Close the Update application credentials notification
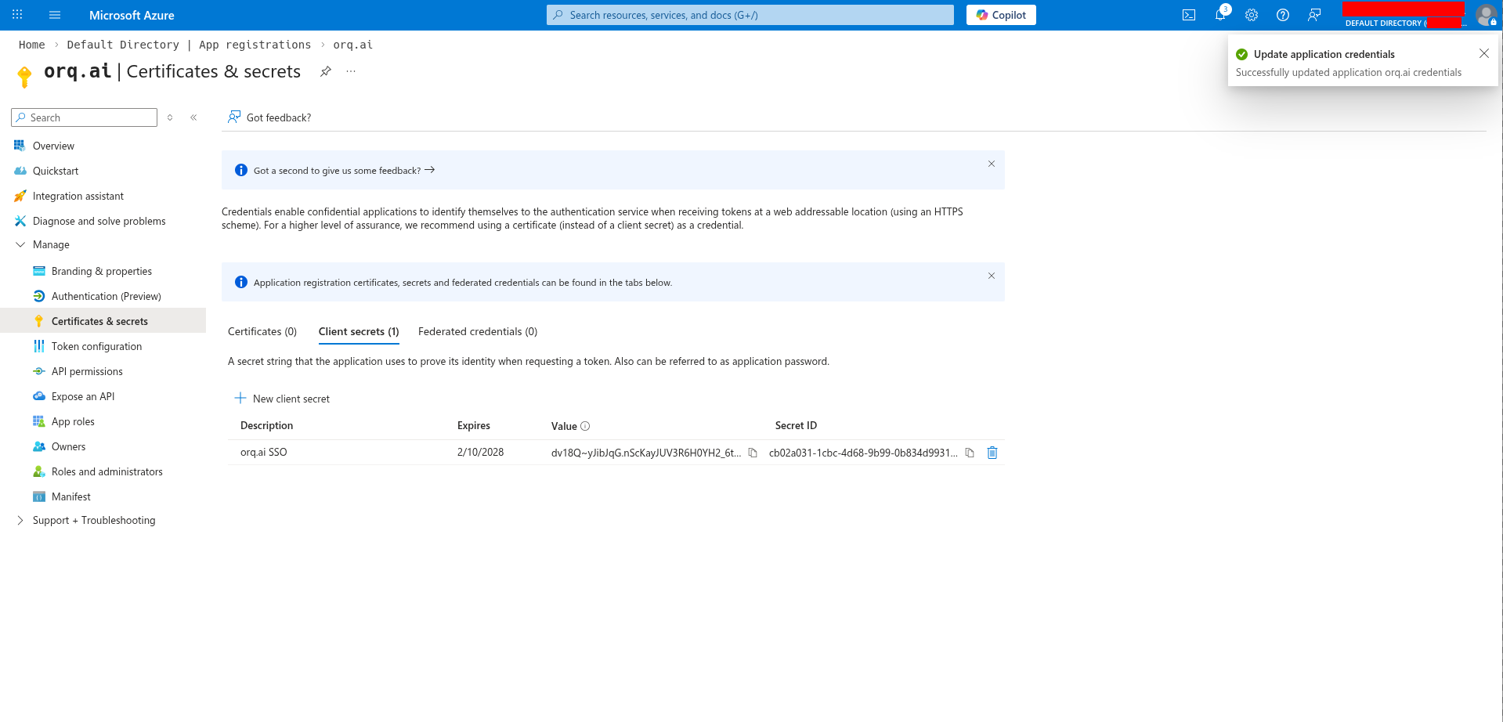Screen dimensions: 1503x722 [1484, 53]
